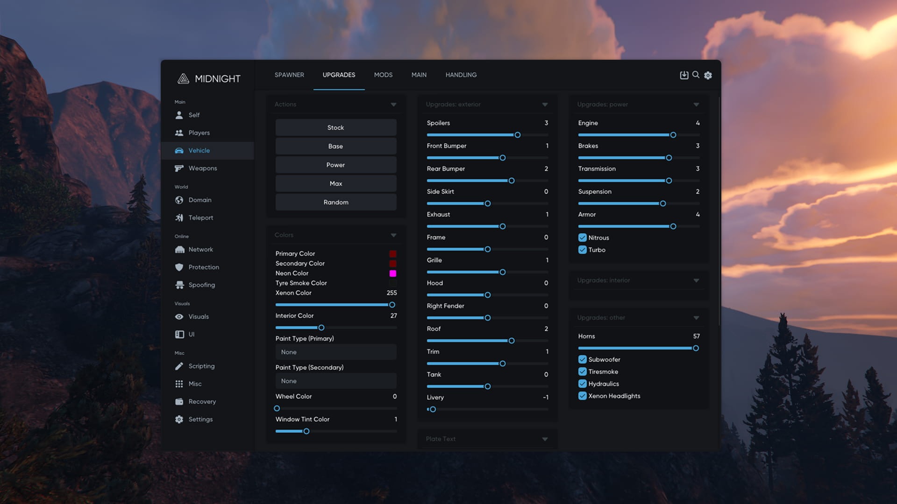Disable the Nitrous checkbox
The height and width of the screenshot is (504, 897).
pos(582,238)
